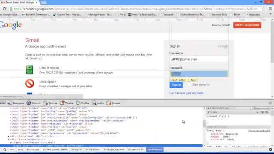Open the Resources panel in DevTools

coord(16,103)
